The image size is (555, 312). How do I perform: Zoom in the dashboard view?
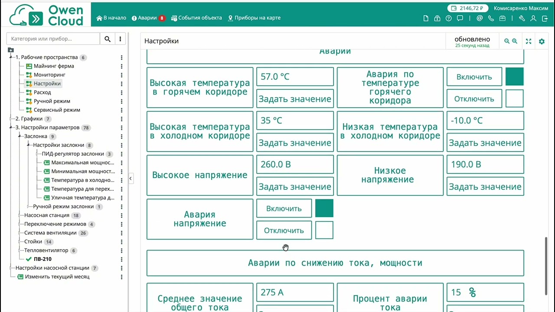(x=514, y=41)
